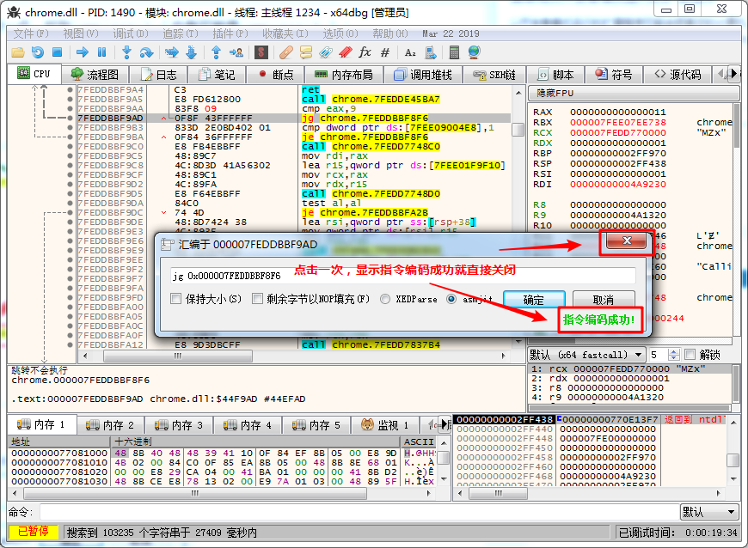Switch to the 日志 tab
This screenshot has height=548, width=748.
[x=159, y=75]
